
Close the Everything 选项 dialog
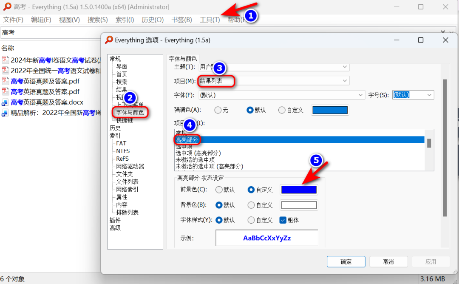pyautogui.click(x=445, y=40)
